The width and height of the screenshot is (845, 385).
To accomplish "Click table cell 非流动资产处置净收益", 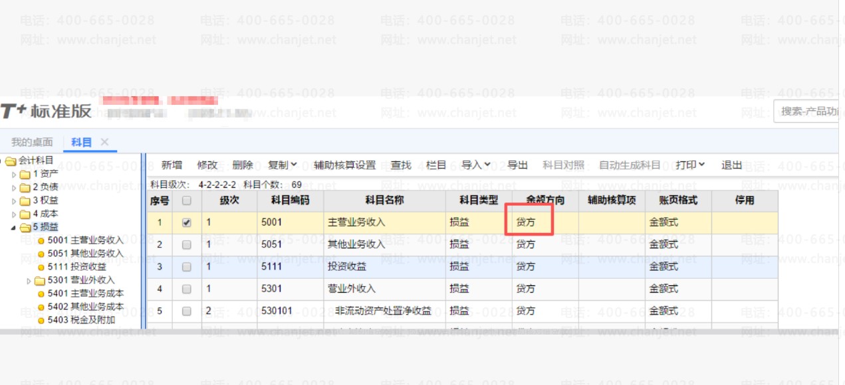I will tap(383, 311).
